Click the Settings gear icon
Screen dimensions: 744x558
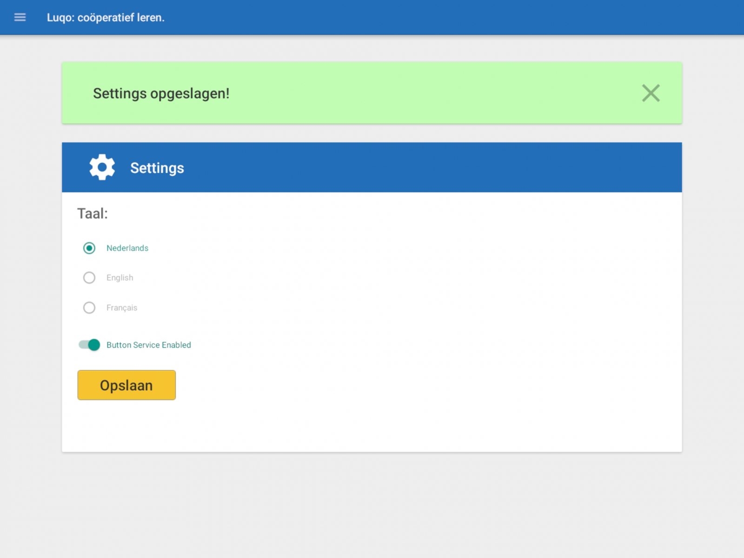coord(102,167)
